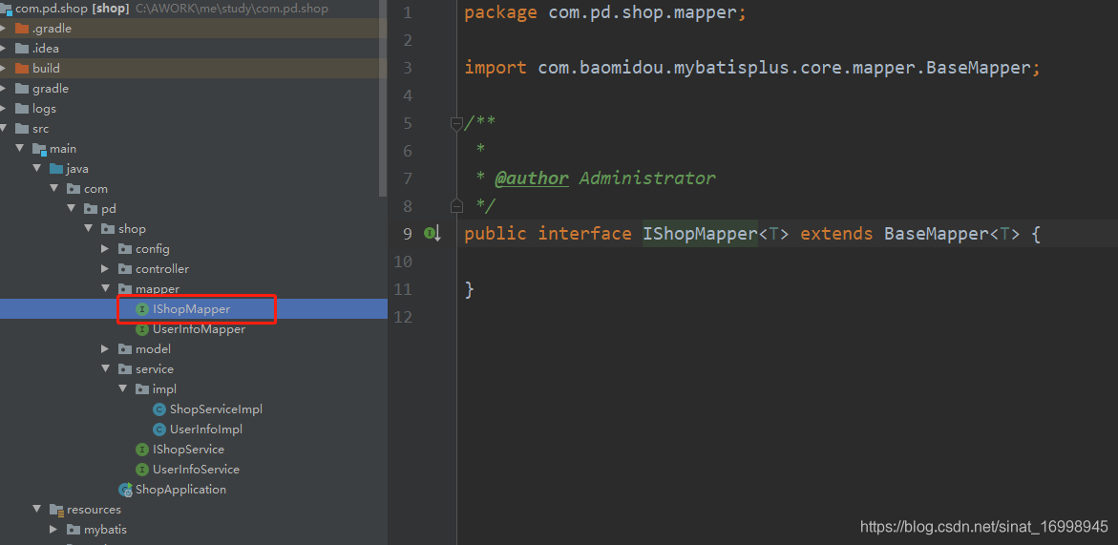The height and width of the screenshot is (545, 1118).
Task: Click BaseMapper in the import statement
Action: pos(979,69)
